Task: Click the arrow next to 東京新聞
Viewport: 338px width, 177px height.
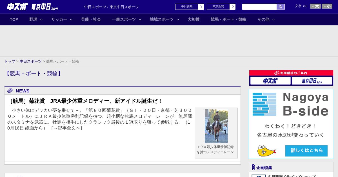Action: pos(233,7)
